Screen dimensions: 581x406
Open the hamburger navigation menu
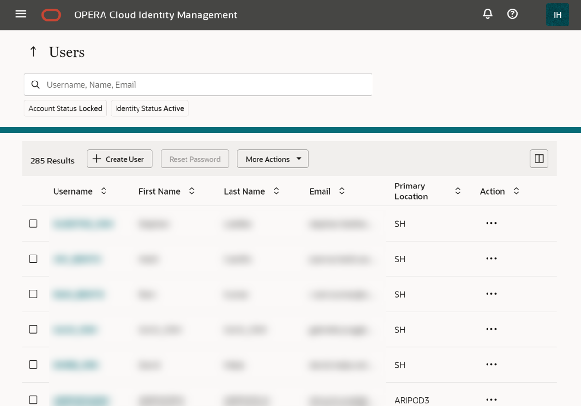pos(21,14)
